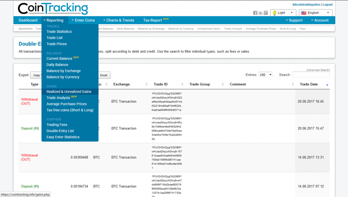Click Daily Balance quicklink
Viewport: 348px width, 197px height.
point(125,29)
